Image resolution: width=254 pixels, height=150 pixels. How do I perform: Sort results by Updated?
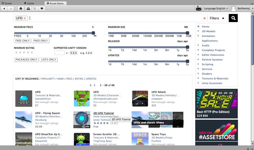click(91, 79)
